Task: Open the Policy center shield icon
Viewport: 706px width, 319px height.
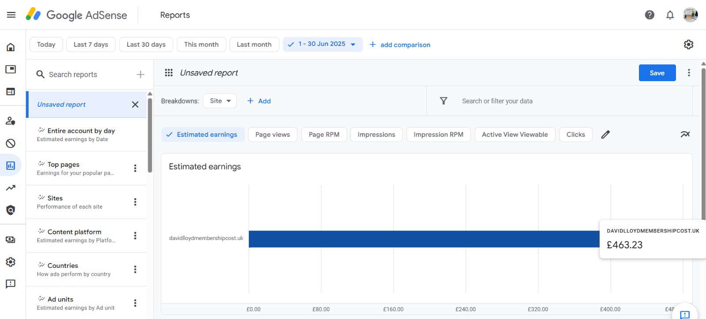Action: coord(11,210)
